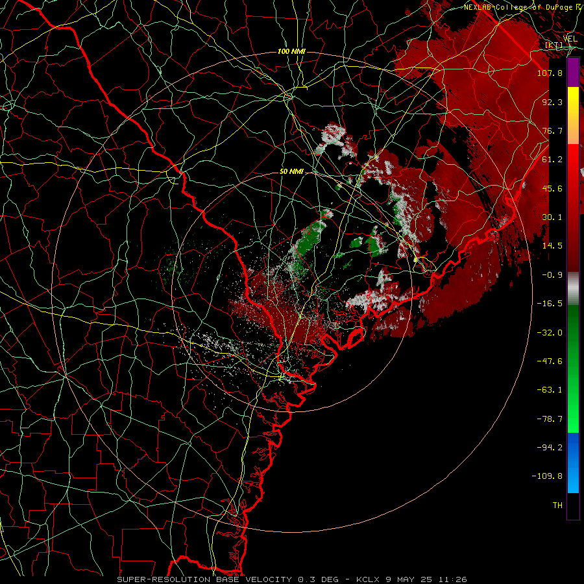Select the -63.1 scale value
The width and height of the screenshot is (584, 584).
click(x=550, y=390)
